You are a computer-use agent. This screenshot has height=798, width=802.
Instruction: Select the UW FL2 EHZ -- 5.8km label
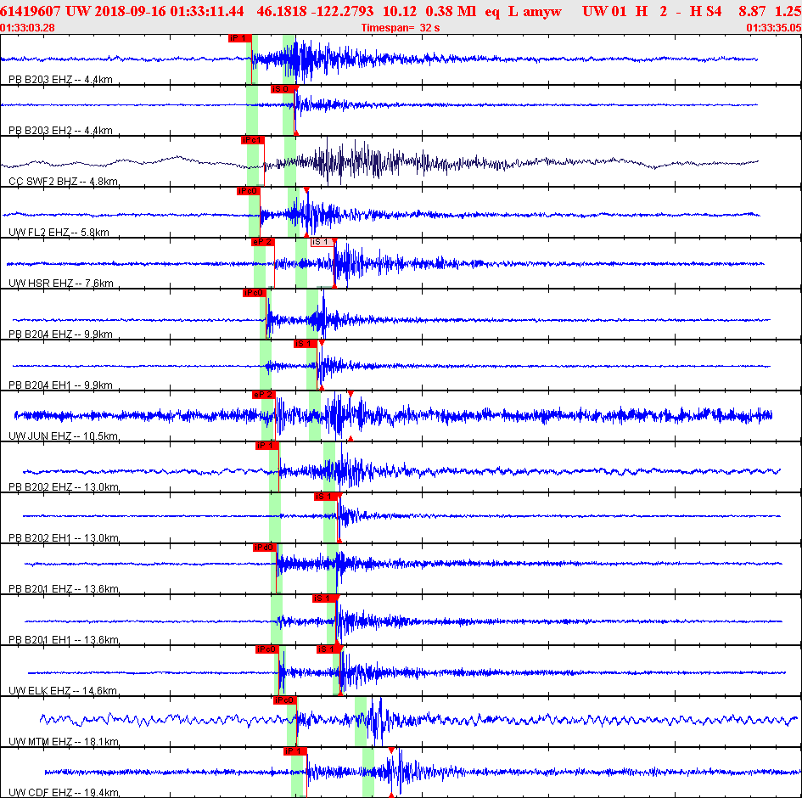point(59,233)
